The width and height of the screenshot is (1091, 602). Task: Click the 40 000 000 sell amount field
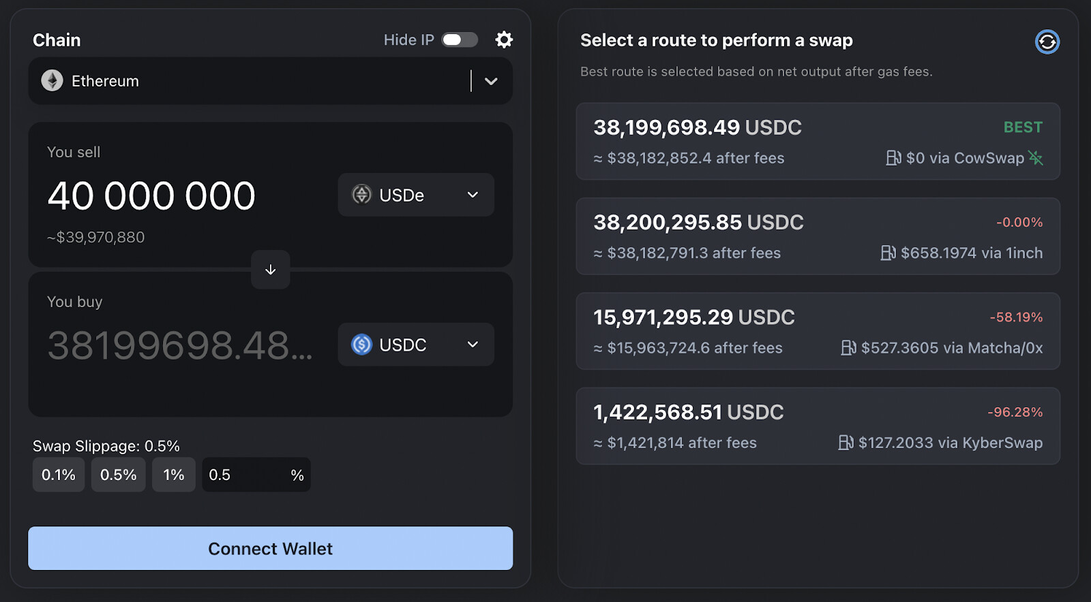(x=152, y=196)
